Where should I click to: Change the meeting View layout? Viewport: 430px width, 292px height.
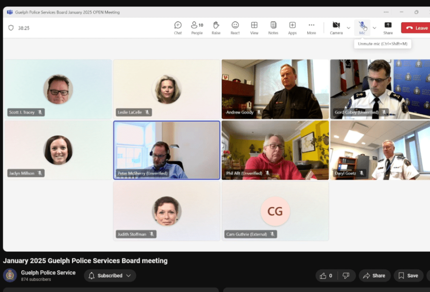[254, 27]
